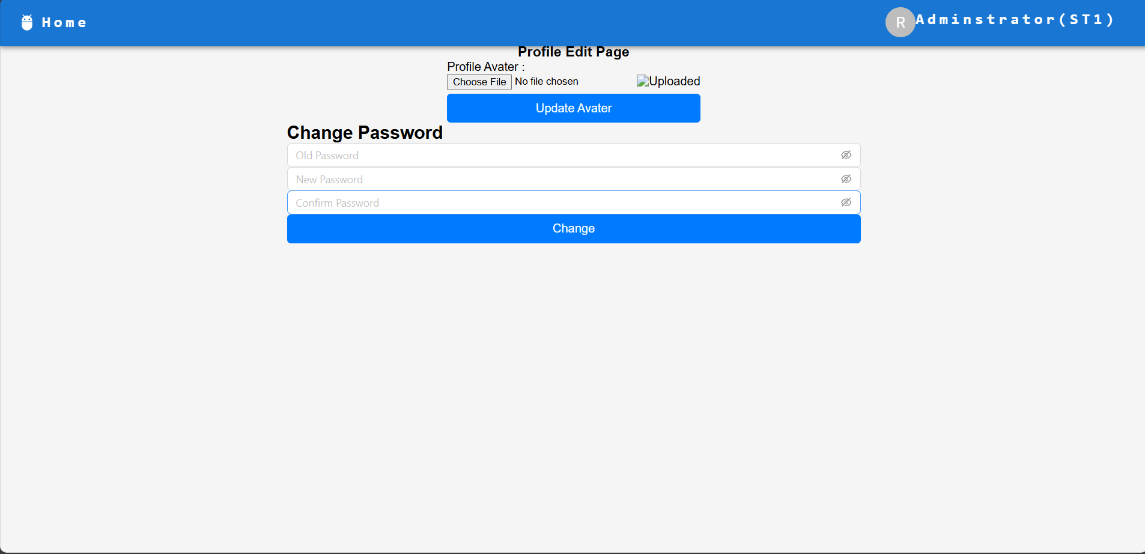Toggle New Password visibility eye icon
Image resolution: width=1145 pixels, height=554 pixels.
[x=846, y=179]
